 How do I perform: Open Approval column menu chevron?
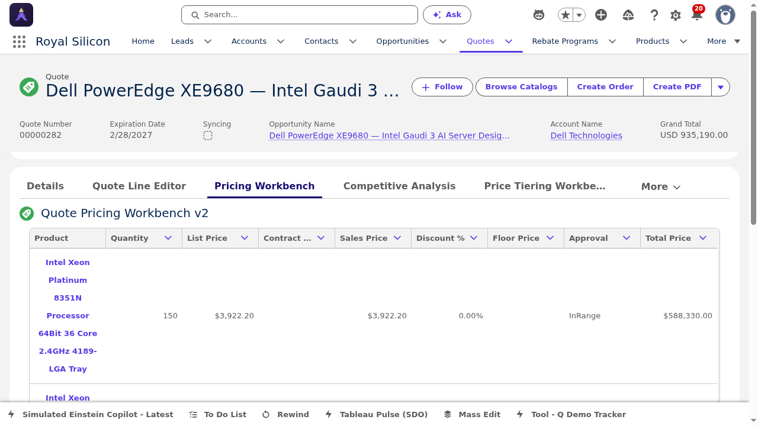click(627, 238)
